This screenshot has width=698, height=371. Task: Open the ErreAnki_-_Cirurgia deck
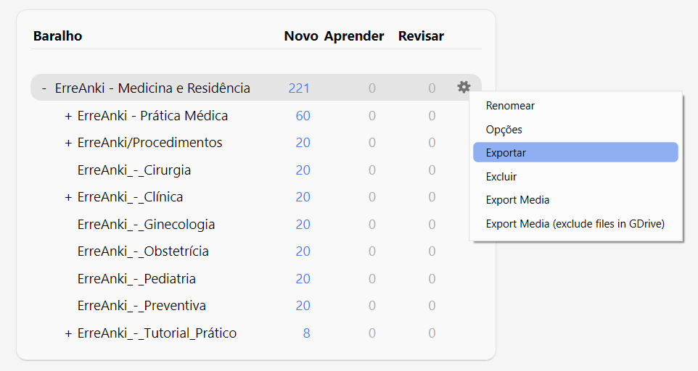tap(134, 170)
